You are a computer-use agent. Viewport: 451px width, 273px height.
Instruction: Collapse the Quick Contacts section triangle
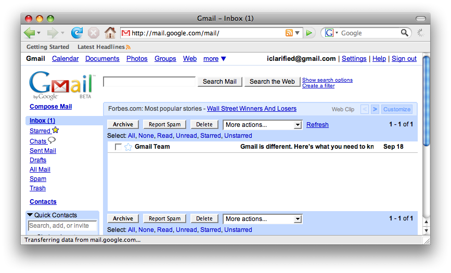[30, 215]
